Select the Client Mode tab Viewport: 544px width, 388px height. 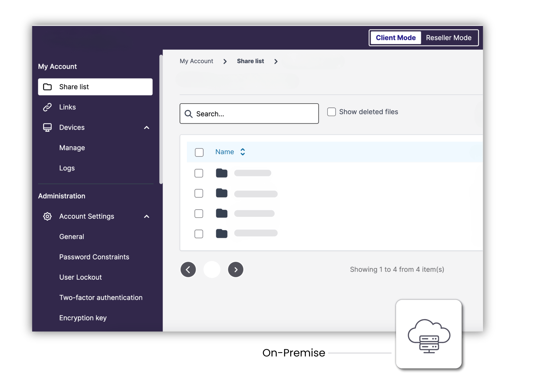[x=395, y=37]
